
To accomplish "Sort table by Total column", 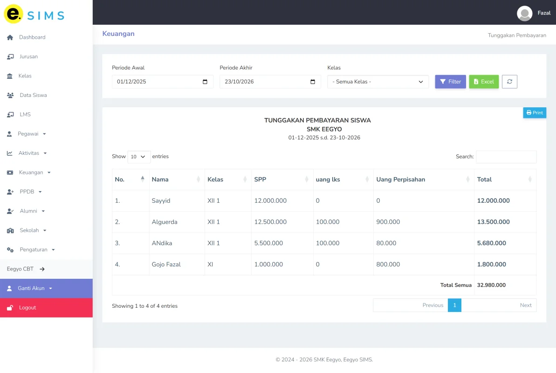I will (505, 180).
